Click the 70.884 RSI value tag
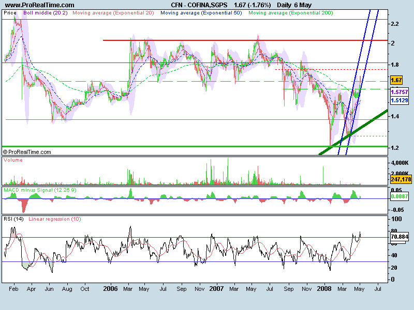 click(399, 237)
